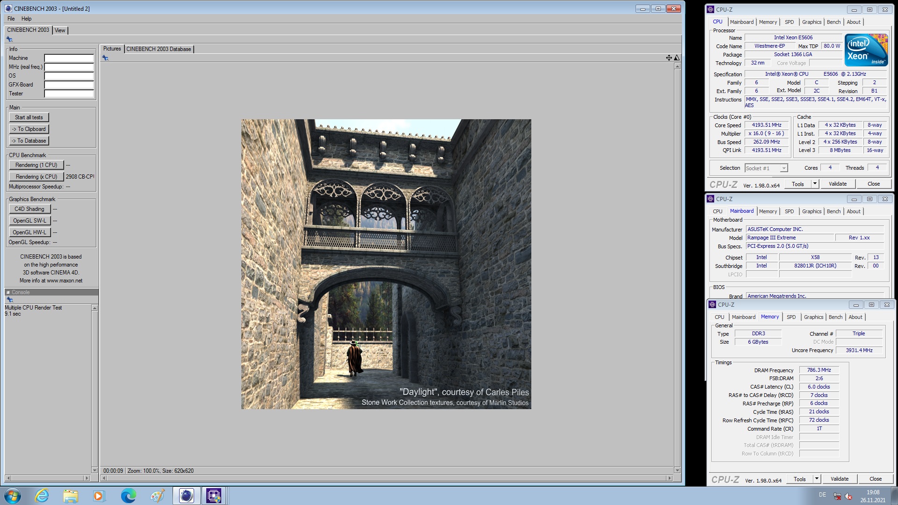Click the 2908 CB-CPU score text
This screenshot has width=898, height=505.
80,177
